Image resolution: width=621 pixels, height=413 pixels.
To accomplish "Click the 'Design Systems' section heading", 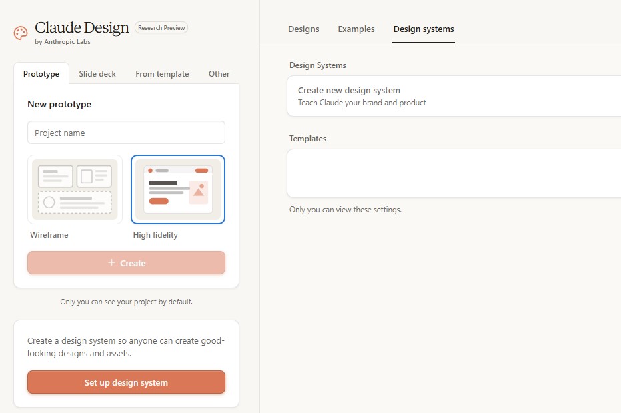I will pyautogui.click(x=318, y=65).
